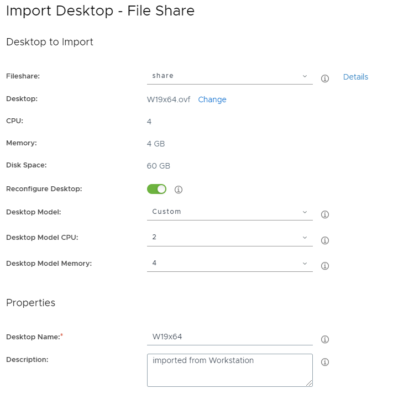Click the info icon next to Fileshare dropdown
The image size is (393, 399).
[x=325, y=78]
